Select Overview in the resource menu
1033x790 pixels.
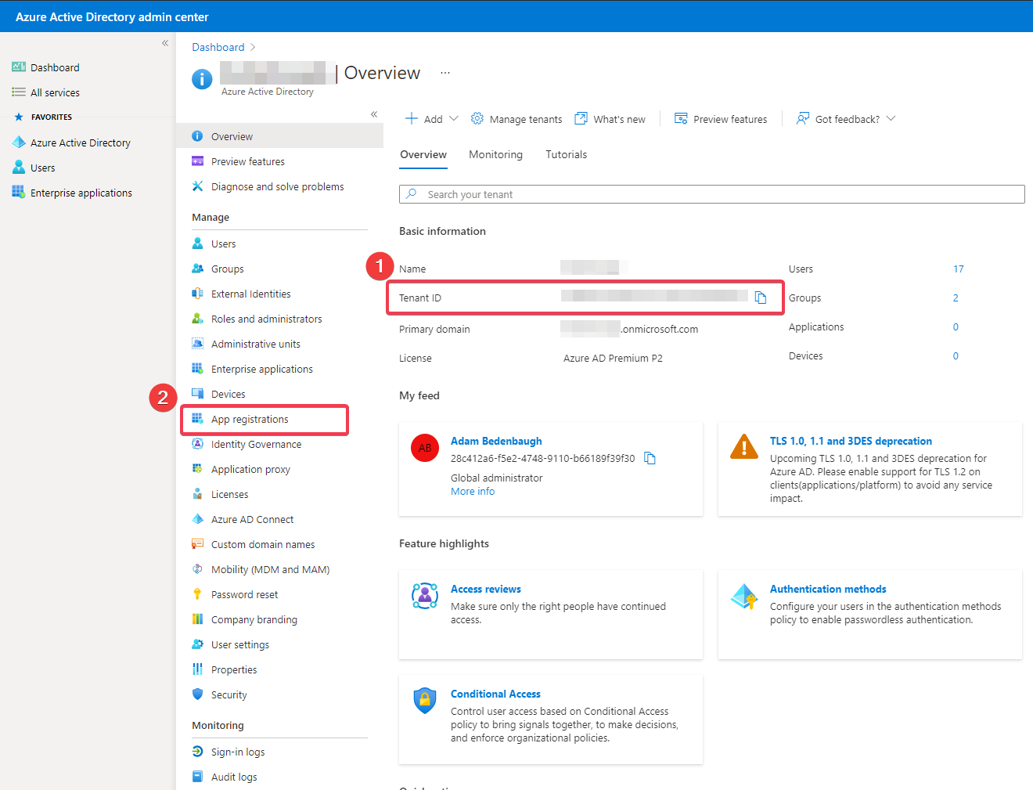pos(279,136)
